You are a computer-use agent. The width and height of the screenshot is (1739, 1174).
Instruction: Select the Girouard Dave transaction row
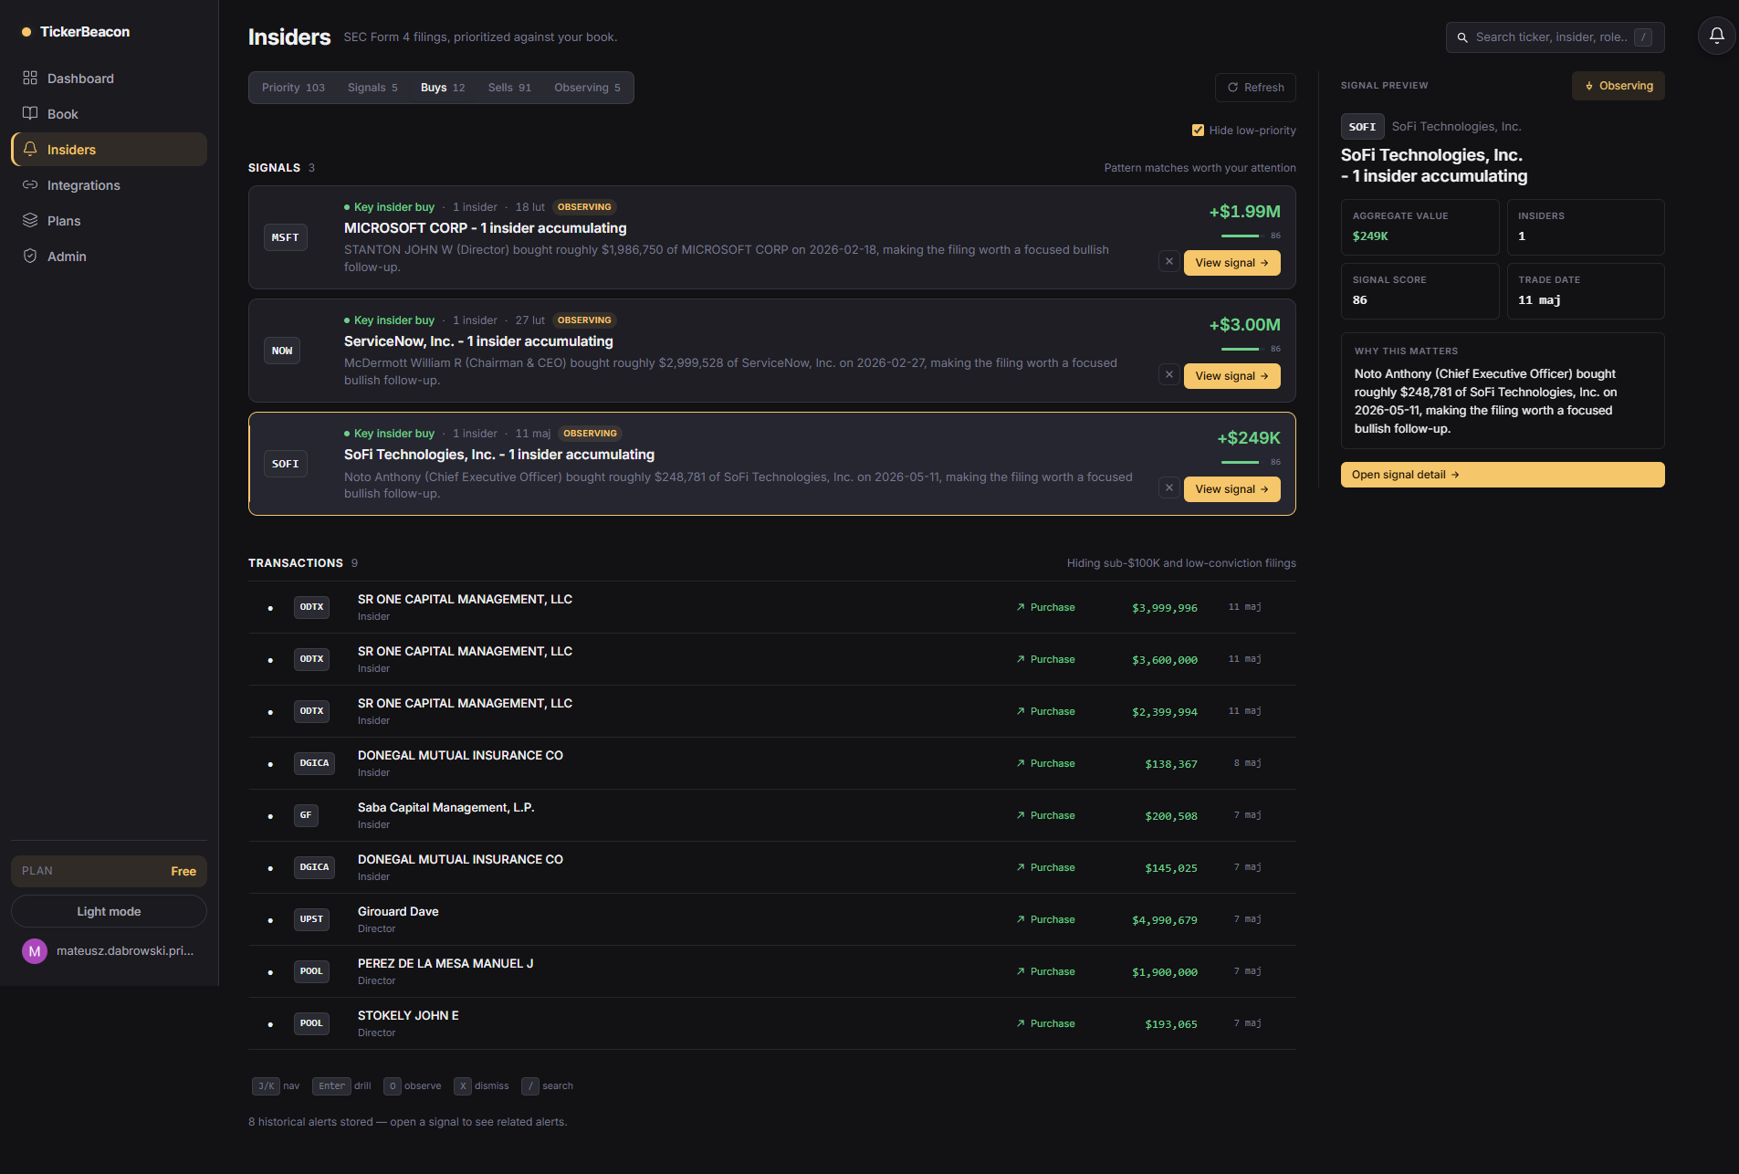772,919
